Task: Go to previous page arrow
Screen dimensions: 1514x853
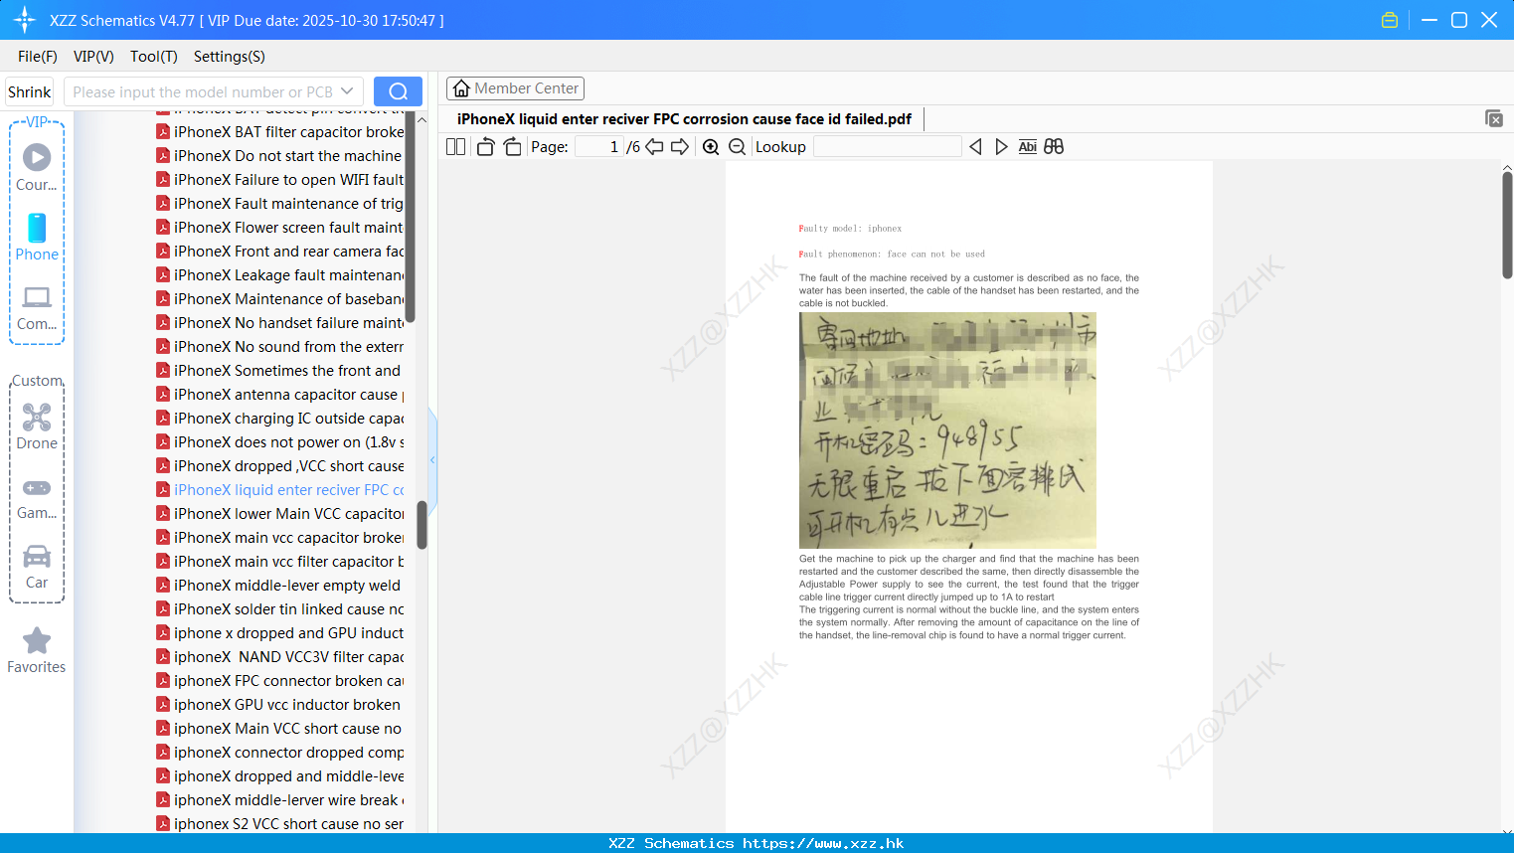Action: pyautogui.click(x=654, y=147)
